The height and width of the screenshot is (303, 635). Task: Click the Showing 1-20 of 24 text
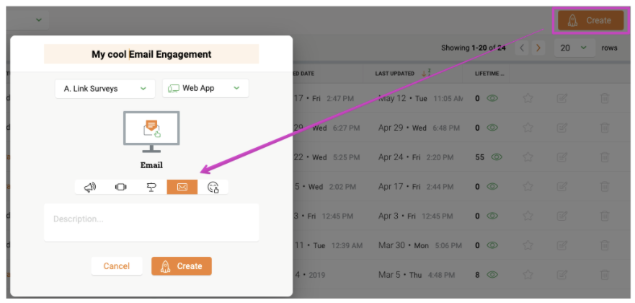tap(473, 48)
